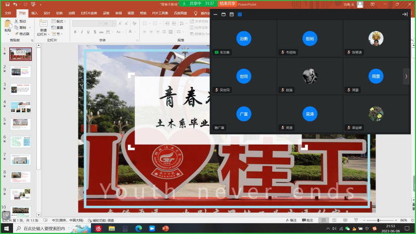The image size is (416, 234).
Task: Click the End Sharing (结束共享) button
Action: (227, 3)
